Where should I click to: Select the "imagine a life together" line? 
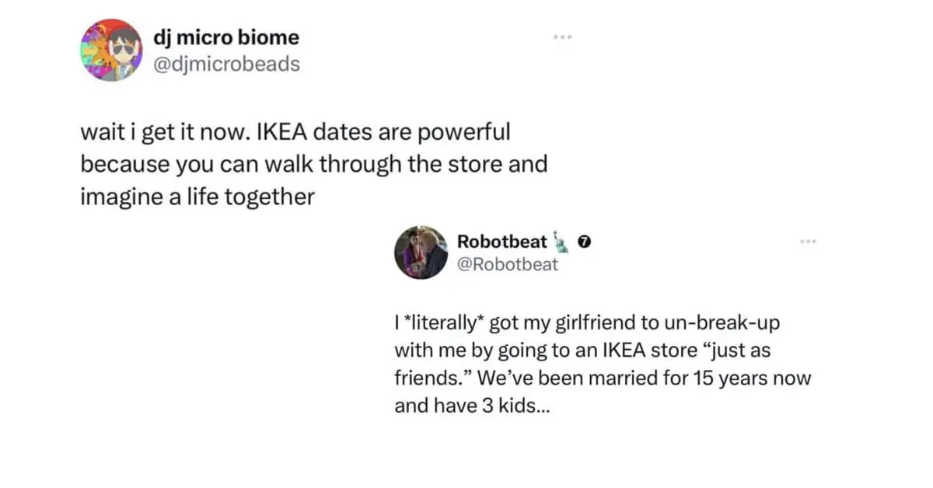[197, 197]
